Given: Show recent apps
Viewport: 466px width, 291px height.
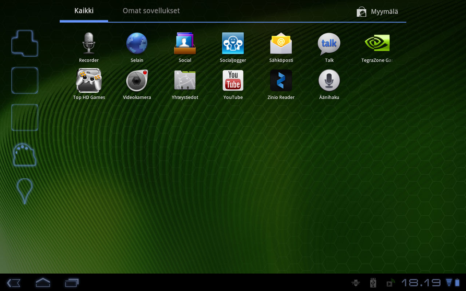Looking at the screenshot, I should (x=72, y=283).
